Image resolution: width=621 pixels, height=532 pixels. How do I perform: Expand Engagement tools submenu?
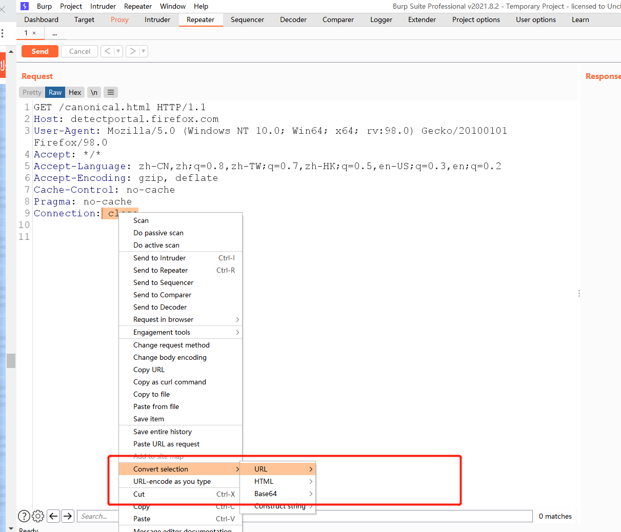181,332
